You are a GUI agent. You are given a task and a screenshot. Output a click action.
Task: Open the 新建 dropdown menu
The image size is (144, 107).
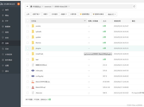(x=46, y=14)
